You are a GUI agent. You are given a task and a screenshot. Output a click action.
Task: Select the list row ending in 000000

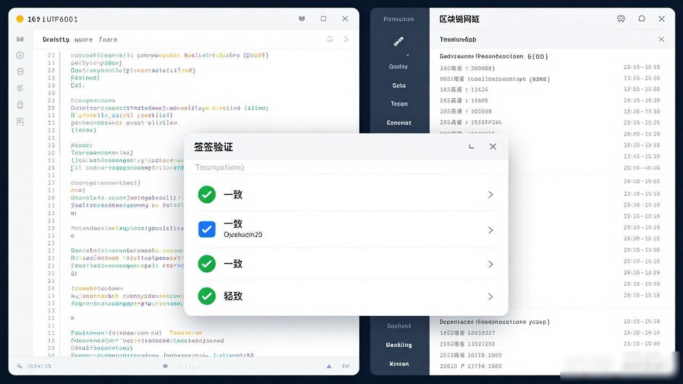pyautogui.click(x=550, y=111)
